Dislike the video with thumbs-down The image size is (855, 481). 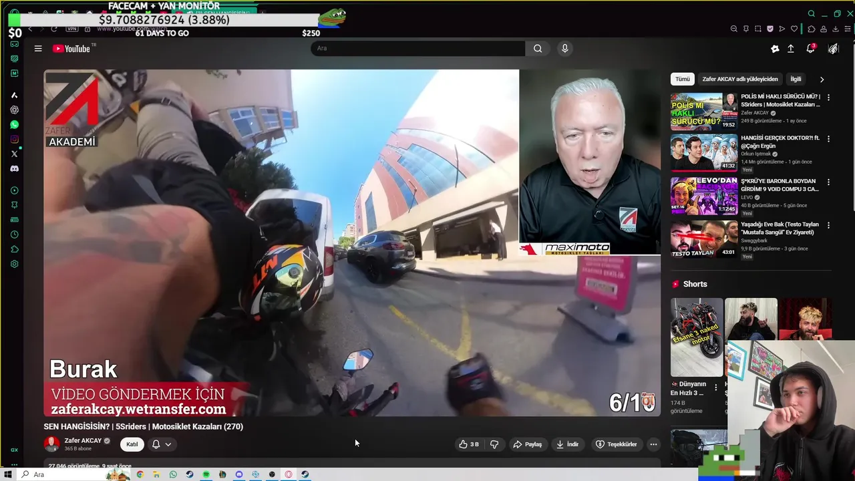point(494,444)
